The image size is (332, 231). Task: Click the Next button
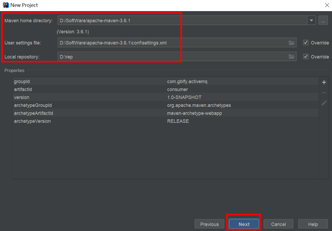point(244,224)
